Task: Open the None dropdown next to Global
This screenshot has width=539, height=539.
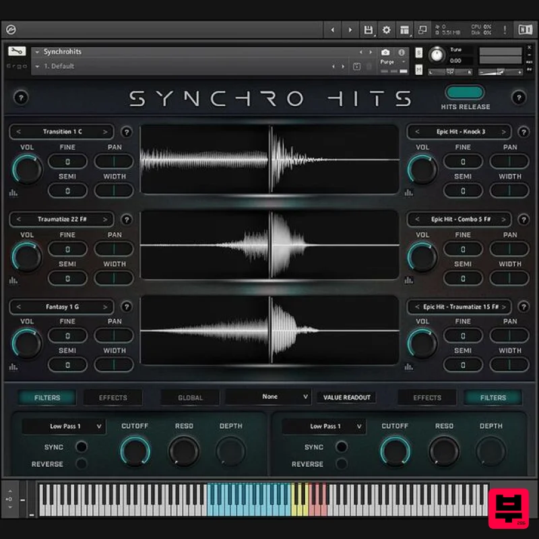Action: tap(268, 397)
